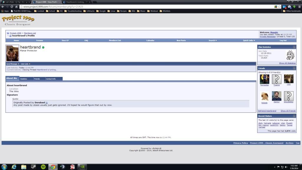Click the Befriend heartbrand link

(x=267, y=111)
